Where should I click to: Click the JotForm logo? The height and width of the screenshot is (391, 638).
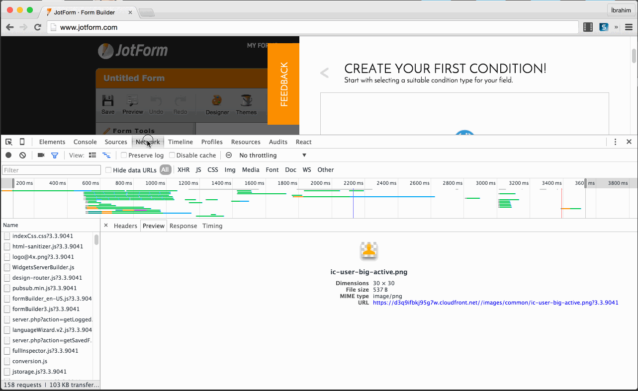133,51
